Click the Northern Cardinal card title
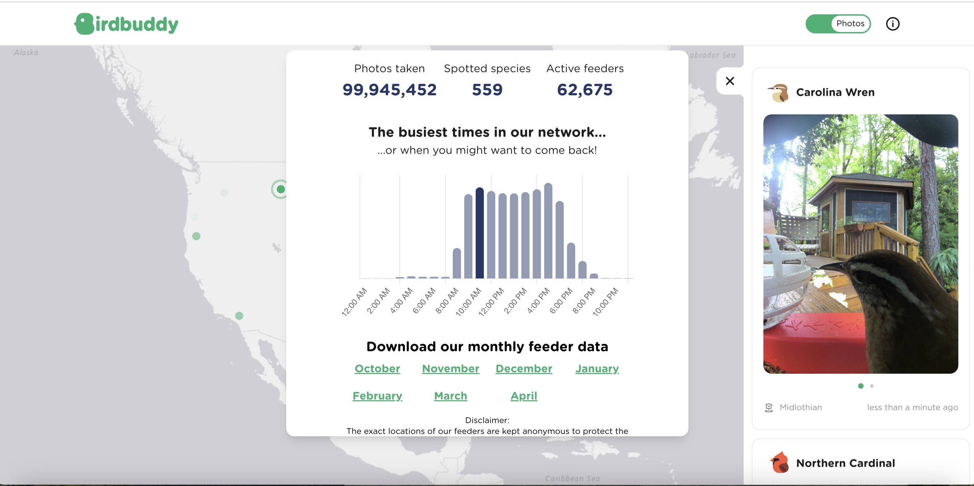Image resolution: width=974 pixels, height=486 pixels. coord(846,463)
